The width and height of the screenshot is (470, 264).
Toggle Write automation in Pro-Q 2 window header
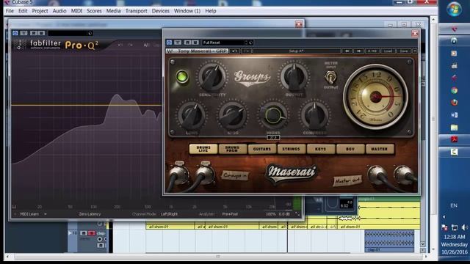(41, 33)
